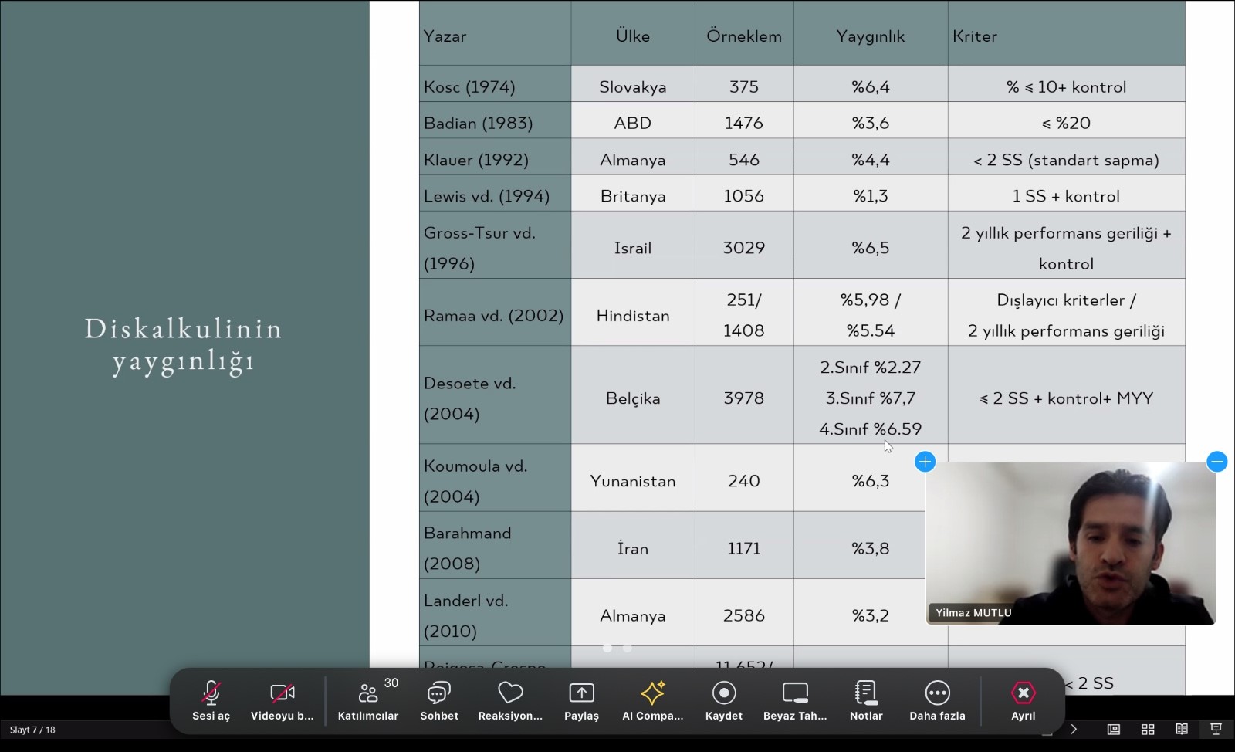Viewport: 1235px width, 752px height.
Task: Start recording with Kaydet
Action: tap(724, 701)
